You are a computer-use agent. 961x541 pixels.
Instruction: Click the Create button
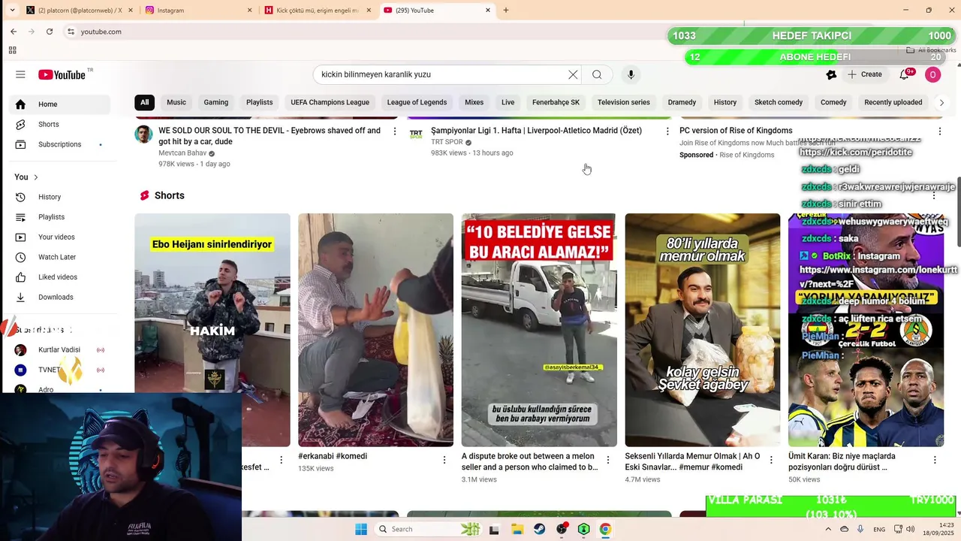point(865,74)
